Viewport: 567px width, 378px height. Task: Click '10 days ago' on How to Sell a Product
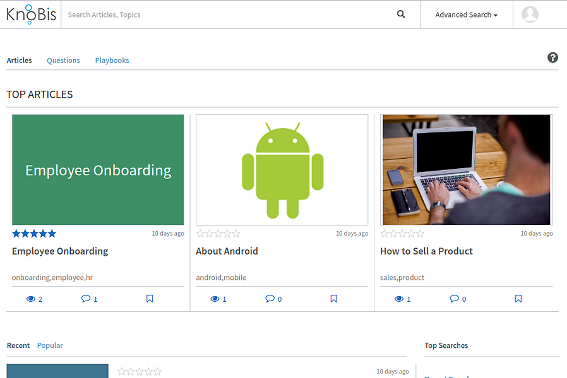point(537,233)
